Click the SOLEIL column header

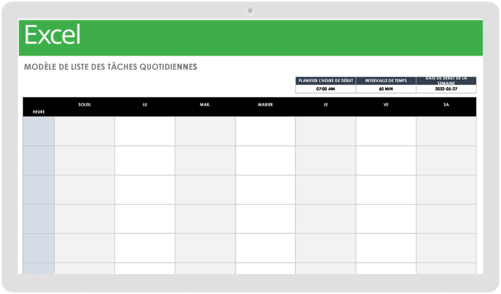[x=84, y=104]
